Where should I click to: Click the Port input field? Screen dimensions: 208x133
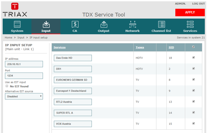pos(24,76)
